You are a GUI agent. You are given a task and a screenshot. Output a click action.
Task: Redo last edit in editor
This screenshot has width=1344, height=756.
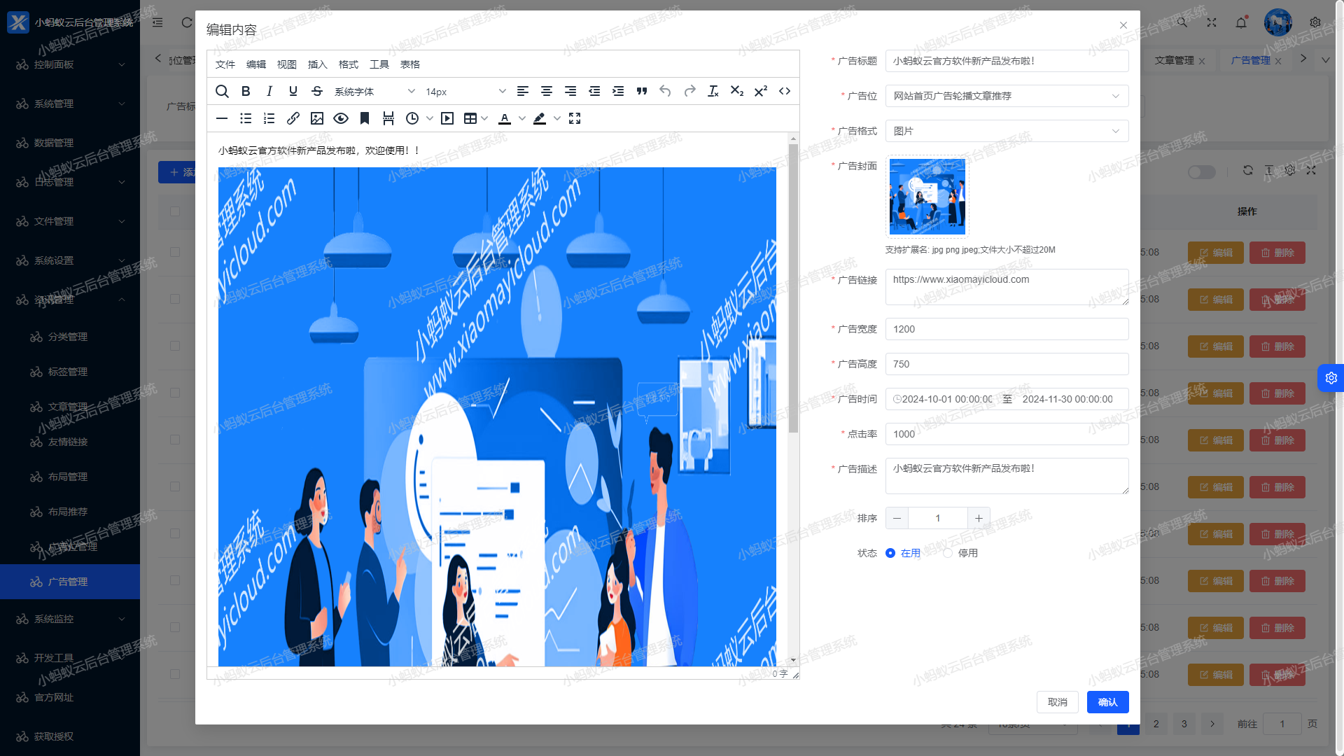(x=689, y=91)
